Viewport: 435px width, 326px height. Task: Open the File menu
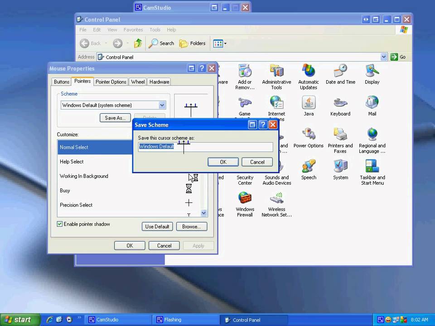click(x=82, y=30)
